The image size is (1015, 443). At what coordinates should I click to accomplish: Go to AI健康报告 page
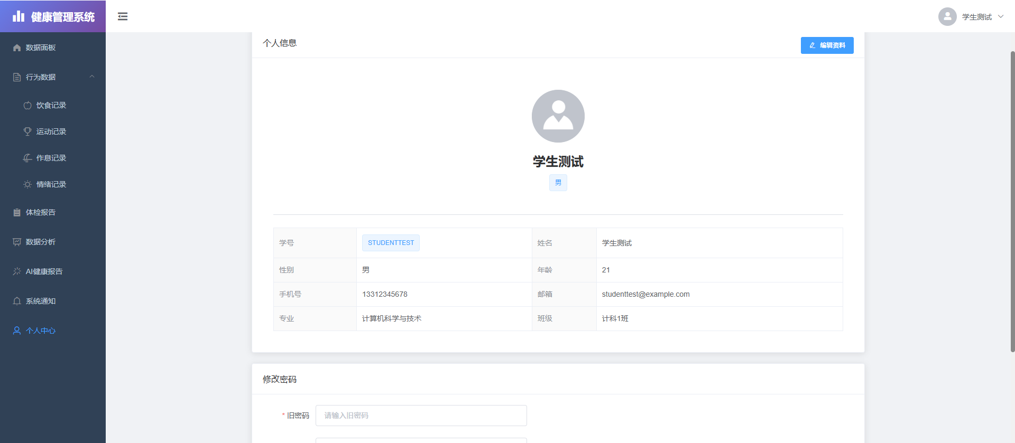coord(53,271)
